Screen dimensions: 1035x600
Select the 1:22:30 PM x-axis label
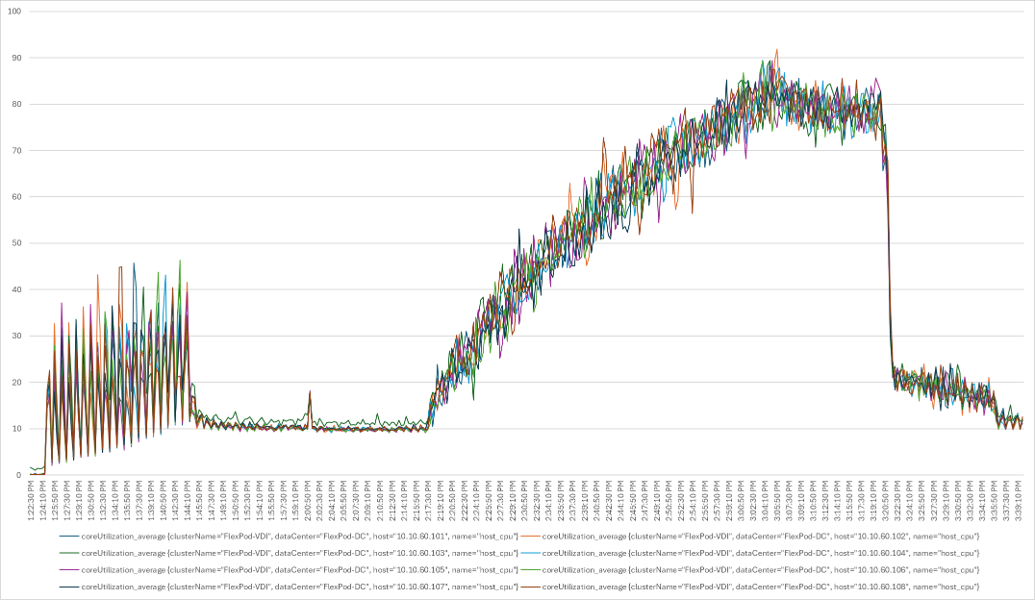coord(33,501)
